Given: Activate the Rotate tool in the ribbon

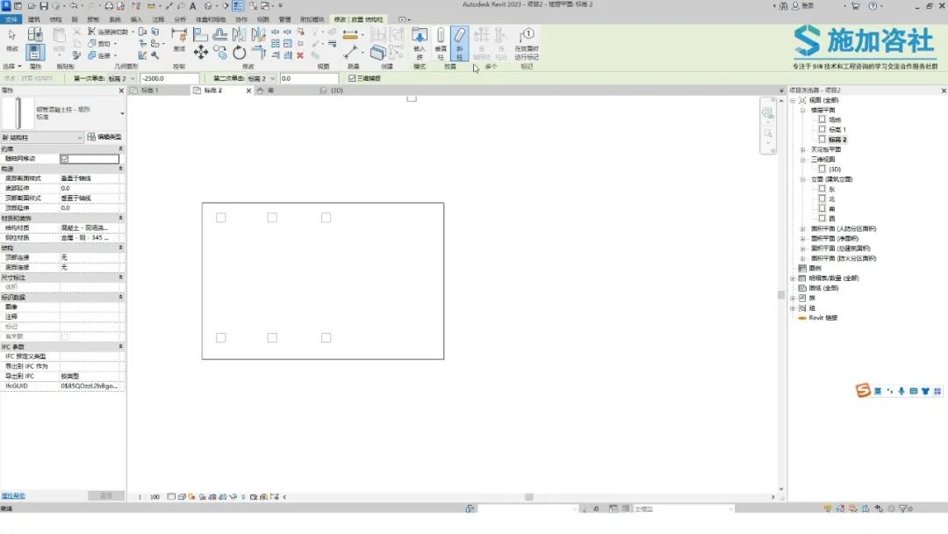Looking at the screenshot, I should coord(240,53).
